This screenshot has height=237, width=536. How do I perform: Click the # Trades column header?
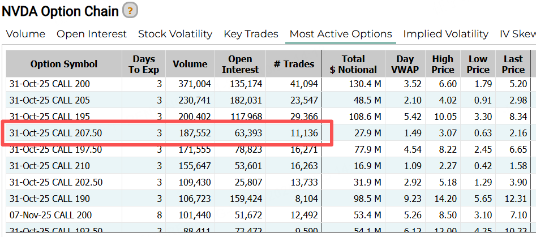click(294, 64)
